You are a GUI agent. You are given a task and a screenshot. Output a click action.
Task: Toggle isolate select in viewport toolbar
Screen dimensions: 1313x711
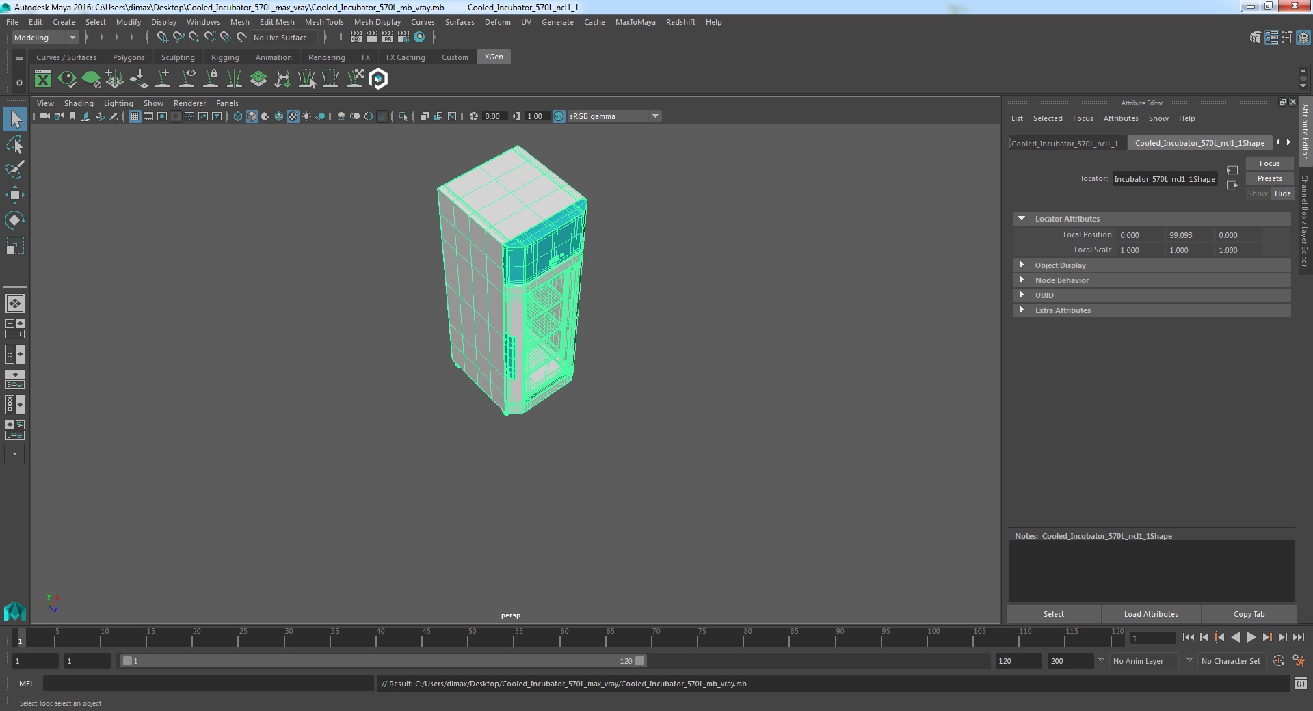point(403,116)
